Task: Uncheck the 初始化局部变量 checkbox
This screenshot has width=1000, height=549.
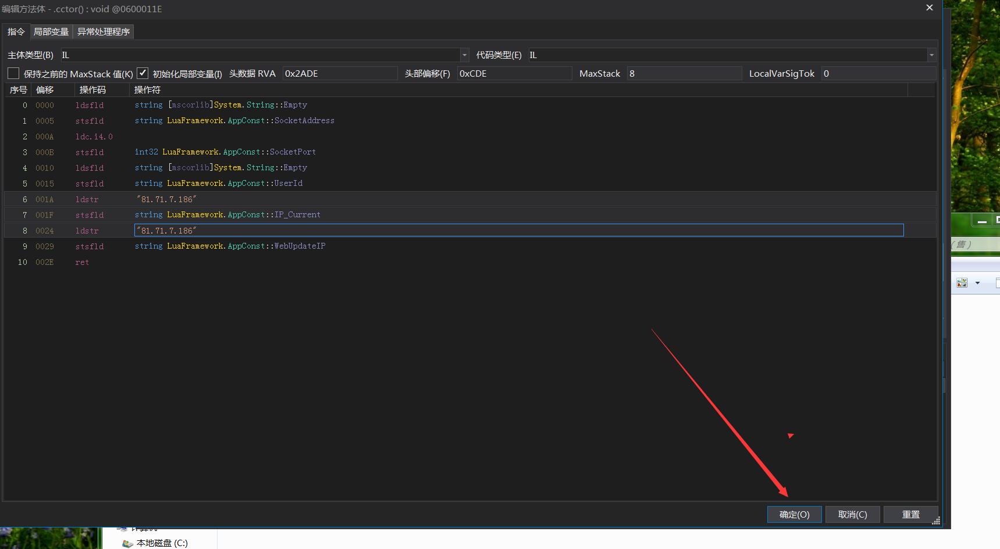Action: click(x=143, y=74)
